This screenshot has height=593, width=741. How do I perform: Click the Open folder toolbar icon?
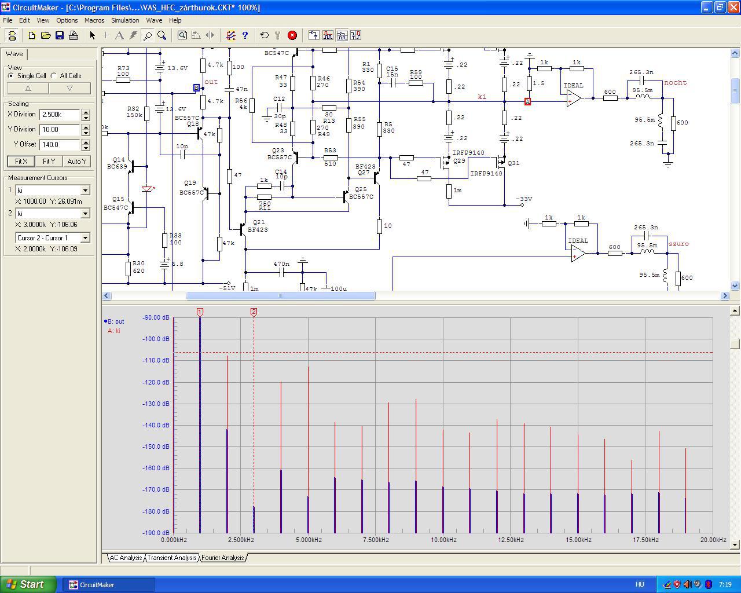coord(46,35)
